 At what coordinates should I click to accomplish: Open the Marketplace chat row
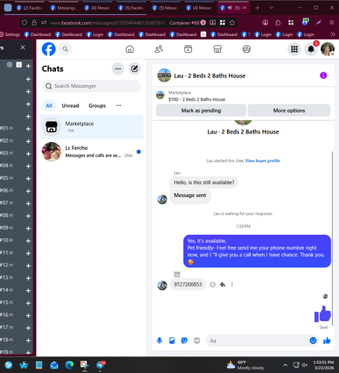[91, 127]
